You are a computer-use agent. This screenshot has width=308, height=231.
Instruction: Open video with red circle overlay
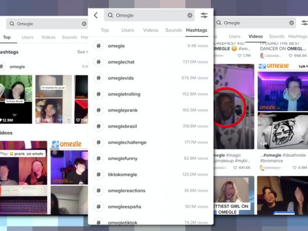234,106
